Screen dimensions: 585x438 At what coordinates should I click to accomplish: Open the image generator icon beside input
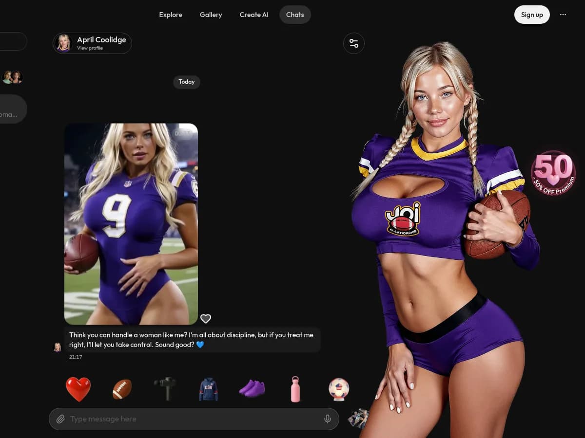pos(358,419)
